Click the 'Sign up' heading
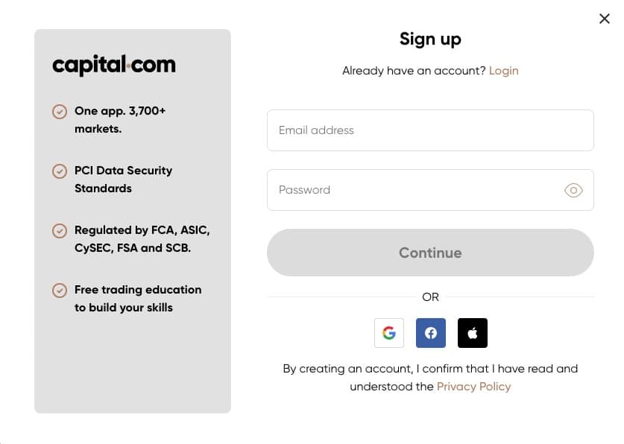Viewport: 624px width, 444px height. pyautogui.click(x=430, y=39)
